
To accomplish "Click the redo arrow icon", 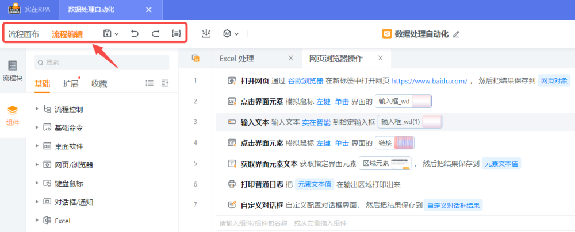I will [x=155, y=34].
